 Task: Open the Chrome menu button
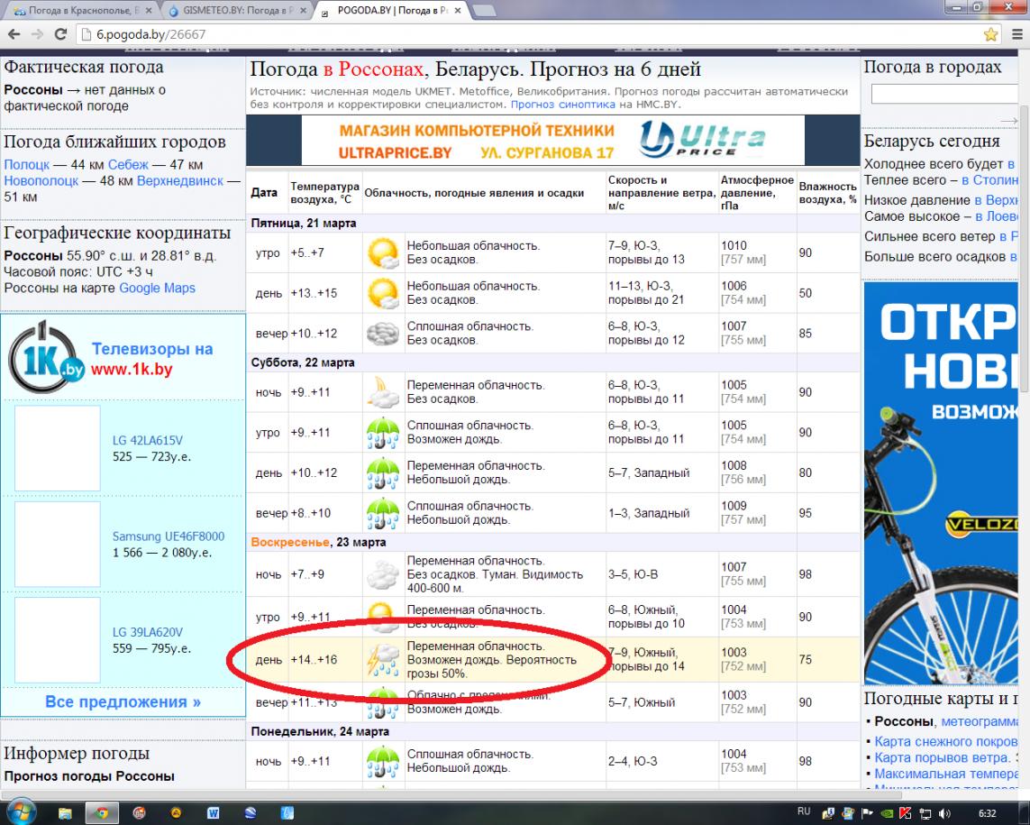1016,35
